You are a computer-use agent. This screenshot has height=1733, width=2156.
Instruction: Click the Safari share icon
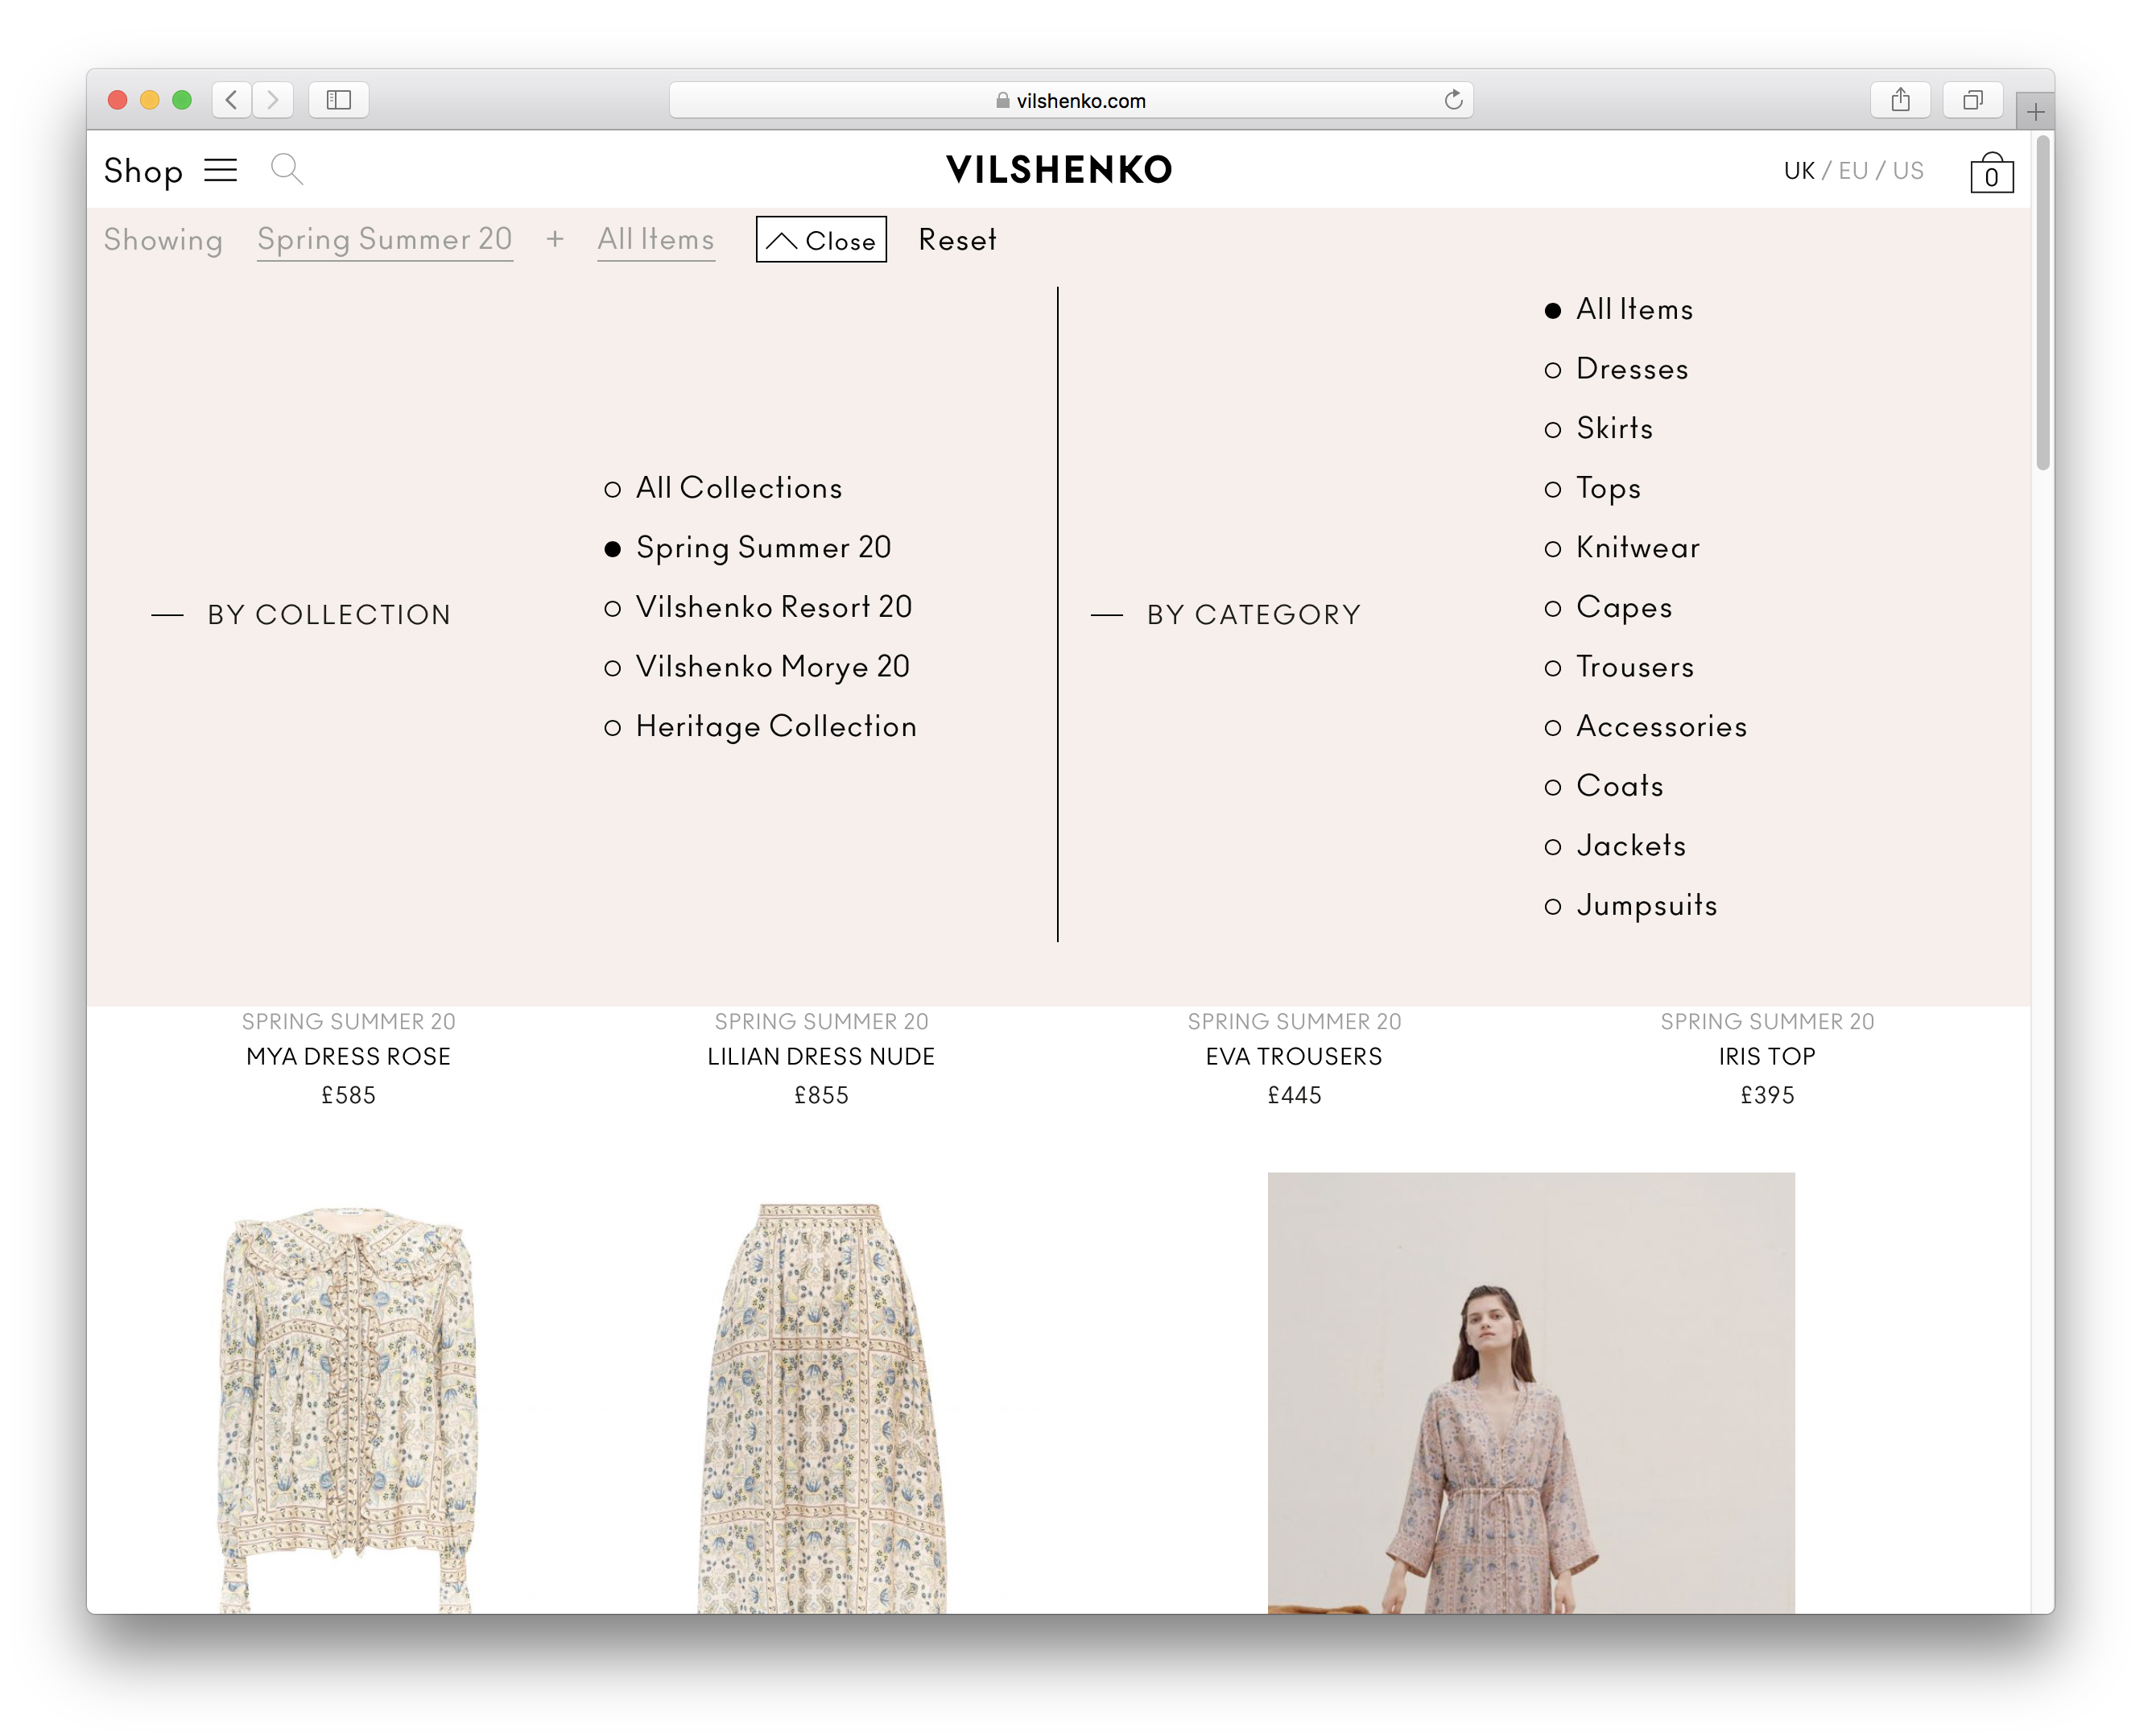[x=1900, y=100]
